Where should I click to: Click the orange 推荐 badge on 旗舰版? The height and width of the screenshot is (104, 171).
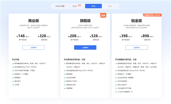[103, 15]
